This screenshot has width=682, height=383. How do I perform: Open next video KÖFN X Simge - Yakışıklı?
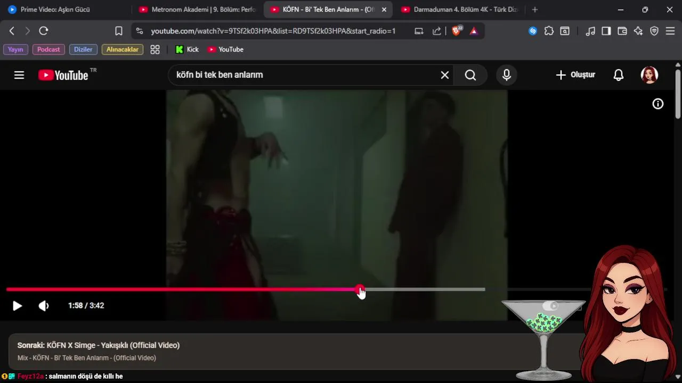[99, 345]
